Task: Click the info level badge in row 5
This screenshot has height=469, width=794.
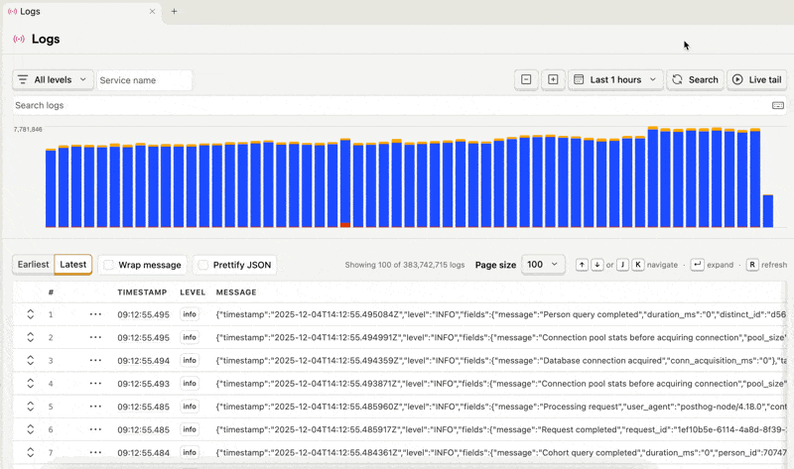Action: 190,407
